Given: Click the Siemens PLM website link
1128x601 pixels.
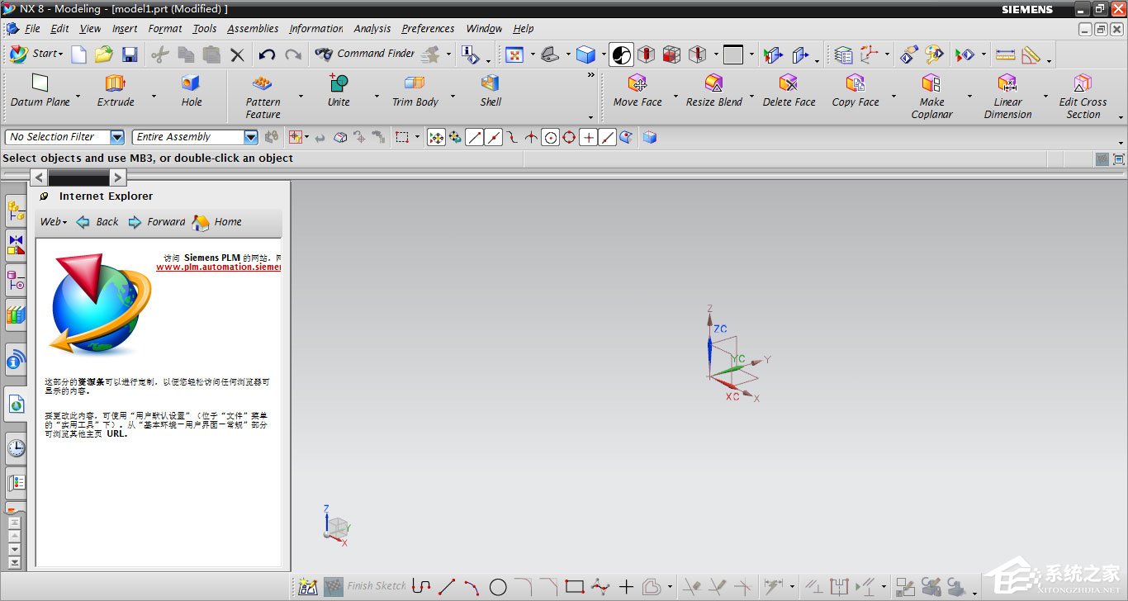Looking at the screenshot, I should [218, 267].
